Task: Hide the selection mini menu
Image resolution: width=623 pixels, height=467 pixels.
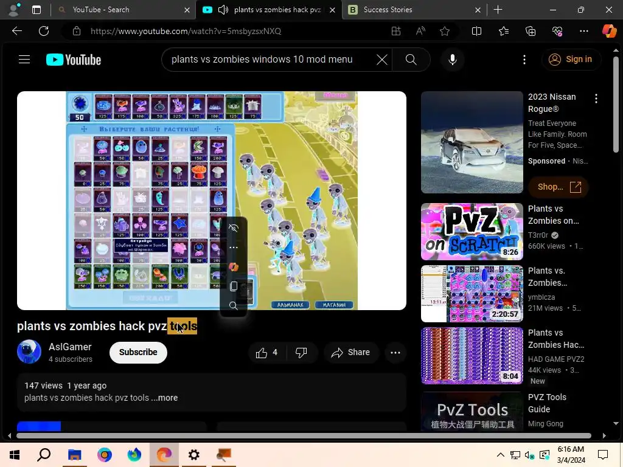Action: coord(233,228)
